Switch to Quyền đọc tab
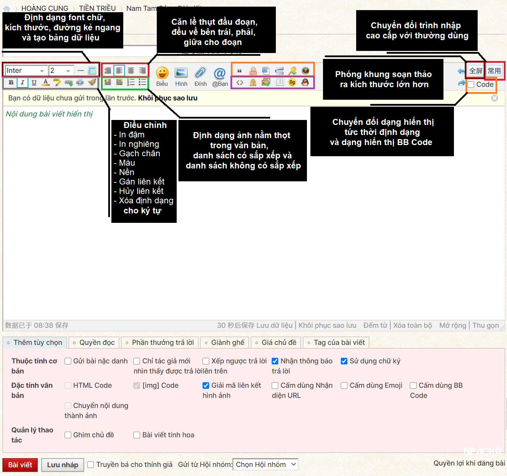The height and width of the screenshot is (476, 507). (x=94, y=342)
